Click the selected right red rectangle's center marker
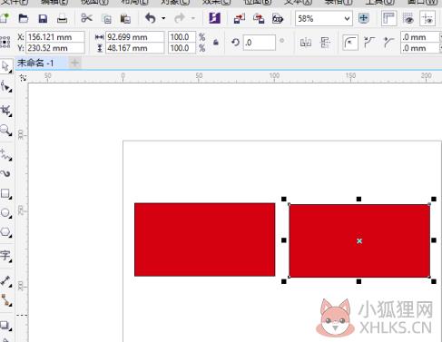The width and height of the screenshot is (442, 342). (359, 241)
